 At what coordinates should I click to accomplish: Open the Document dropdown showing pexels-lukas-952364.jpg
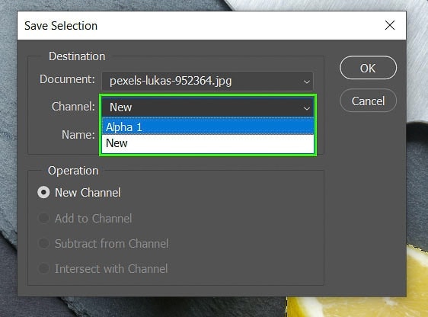tap(207, 81)
